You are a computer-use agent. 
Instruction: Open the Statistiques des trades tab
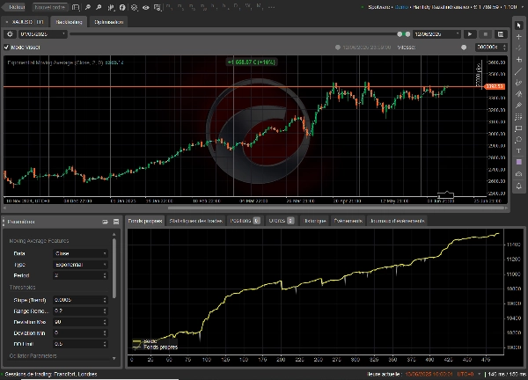pos(195,221)
